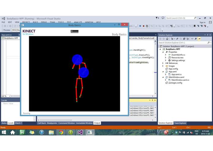Collapse the Properties folder in Solution Explorer
Screen dimensions: 213x151
pyautogui.click(x=163, y=52)
